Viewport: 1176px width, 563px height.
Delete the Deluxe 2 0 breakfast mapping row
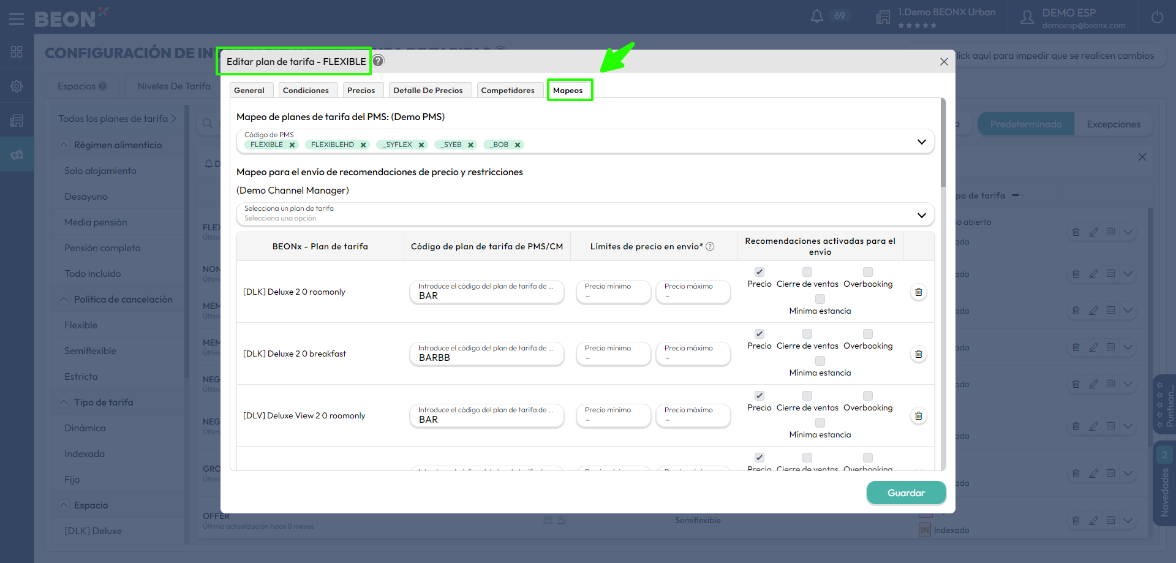pyautogui.click(x=919, y=354)
